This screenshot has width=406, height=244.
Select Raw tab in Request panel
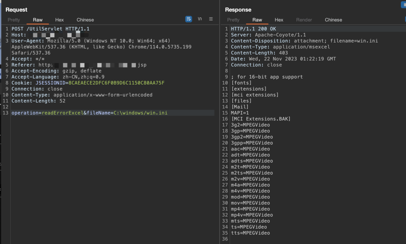38,20
